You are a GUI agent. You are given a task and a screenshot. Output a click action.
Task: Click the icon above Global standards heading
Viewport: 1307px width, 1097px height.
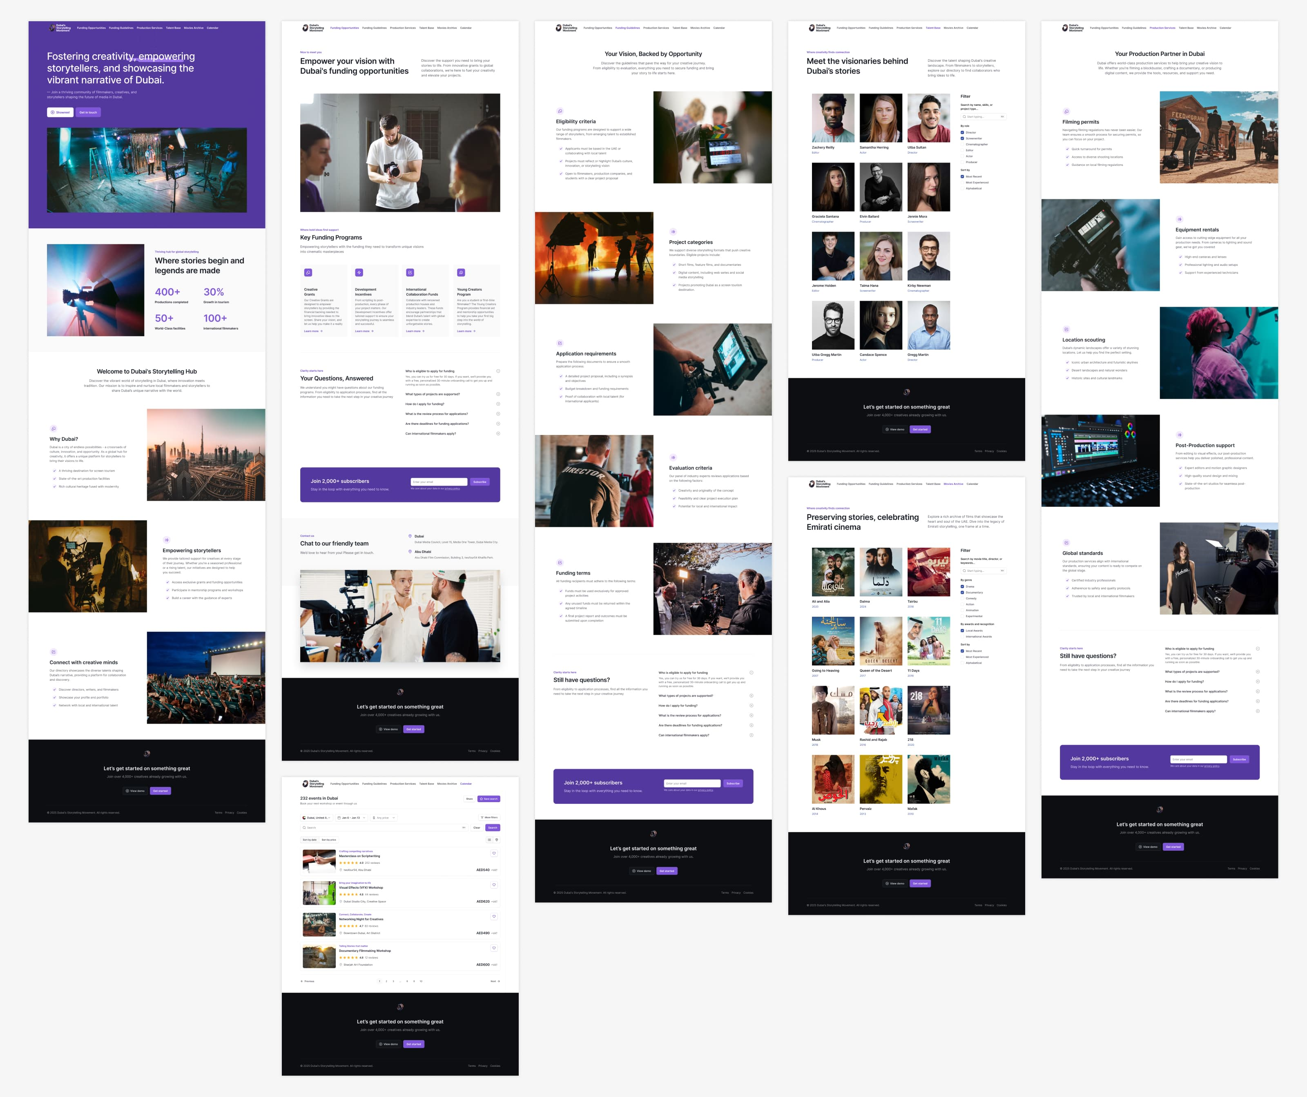pos(1066,543)
